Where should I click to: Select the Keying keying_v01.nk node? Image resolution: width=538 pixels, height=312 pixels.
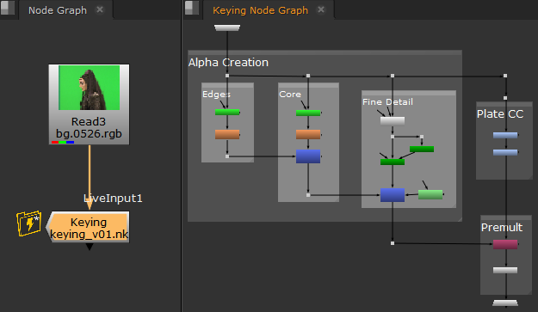pyautogui.click(x=88, y=228)
